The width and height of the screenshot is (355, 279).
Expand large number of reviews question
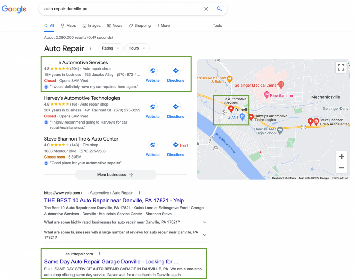click(x=125, y=235)
